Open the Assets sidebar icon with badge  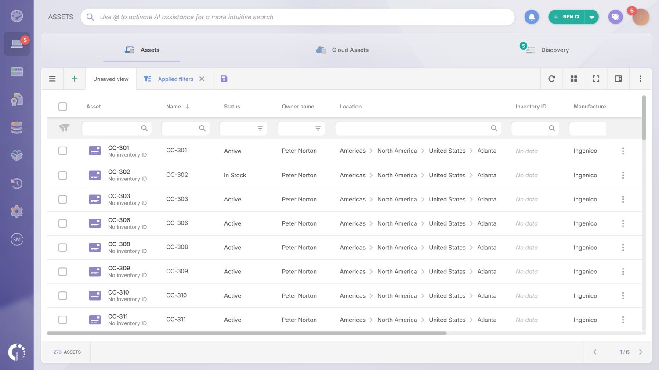(17, 43)
